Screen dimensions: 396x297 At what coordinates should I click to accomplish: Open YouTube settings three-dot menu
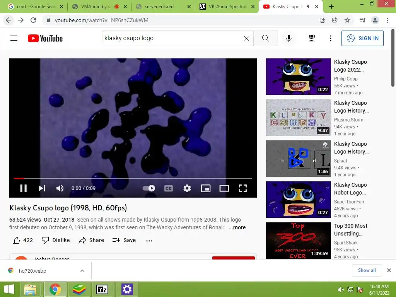[x=330, y=38]
